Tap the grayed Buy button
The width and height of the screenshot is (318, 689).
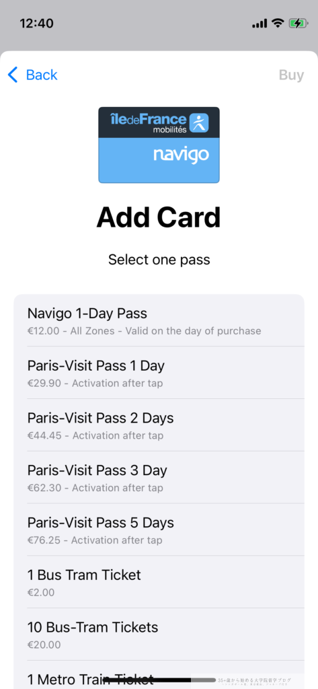click(x=291, y=75)
